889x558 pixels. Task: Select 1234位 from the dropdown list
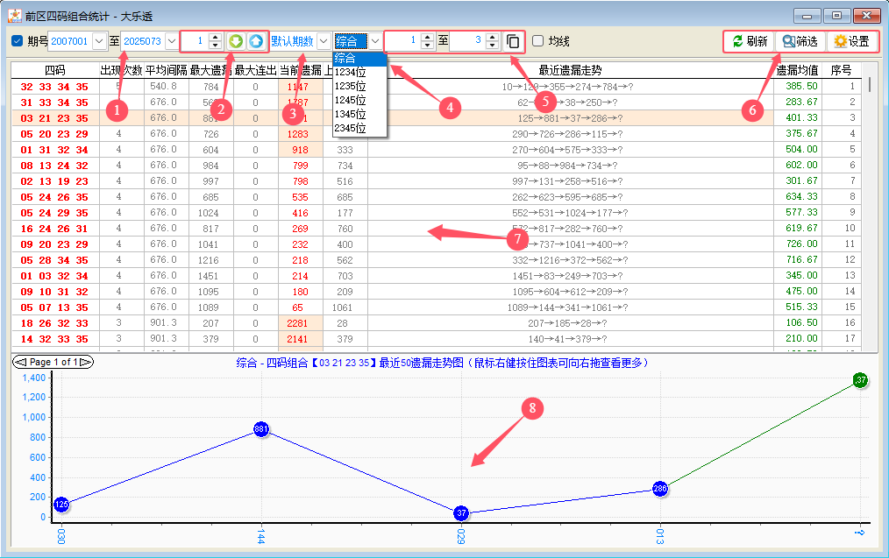349,72
